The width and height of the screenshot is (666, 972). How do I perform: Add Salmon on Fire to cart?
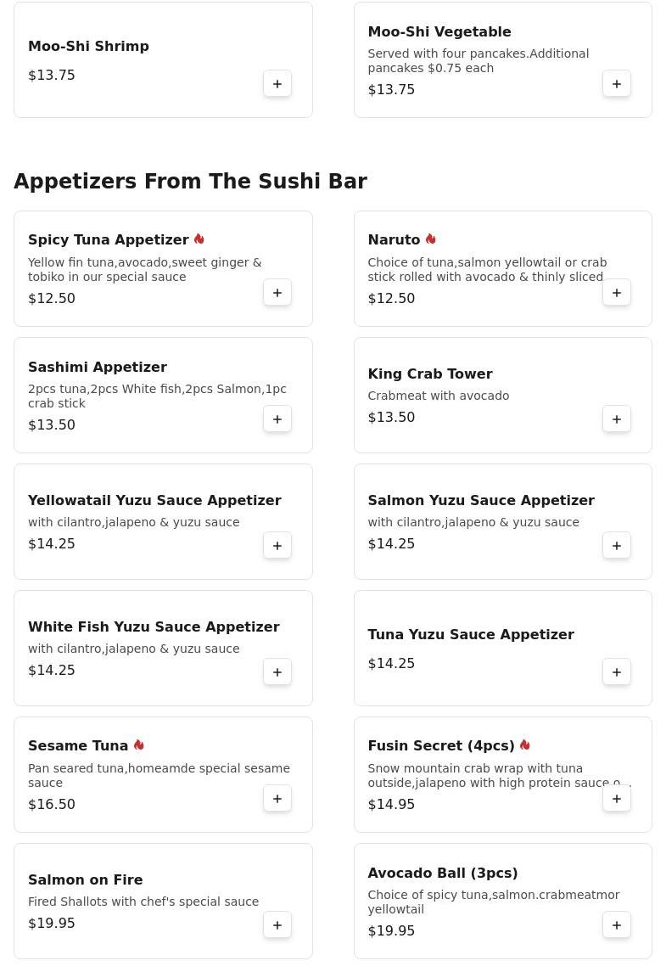tap(277, 925)
